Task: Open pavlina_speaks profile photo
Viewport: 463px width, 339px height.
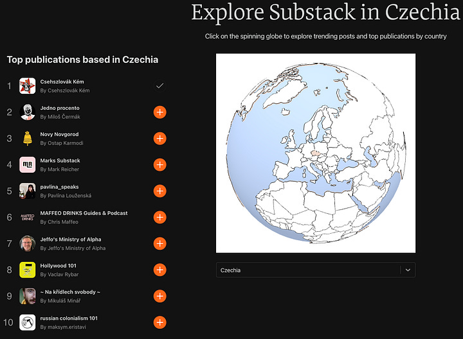Action: pos(28,191)
